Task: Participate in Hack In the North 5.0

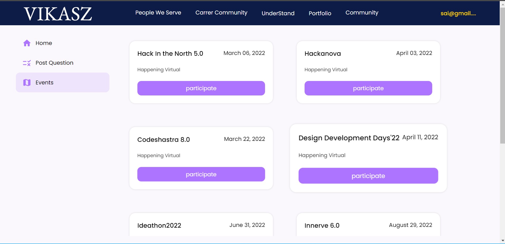Action: [201, 88]
